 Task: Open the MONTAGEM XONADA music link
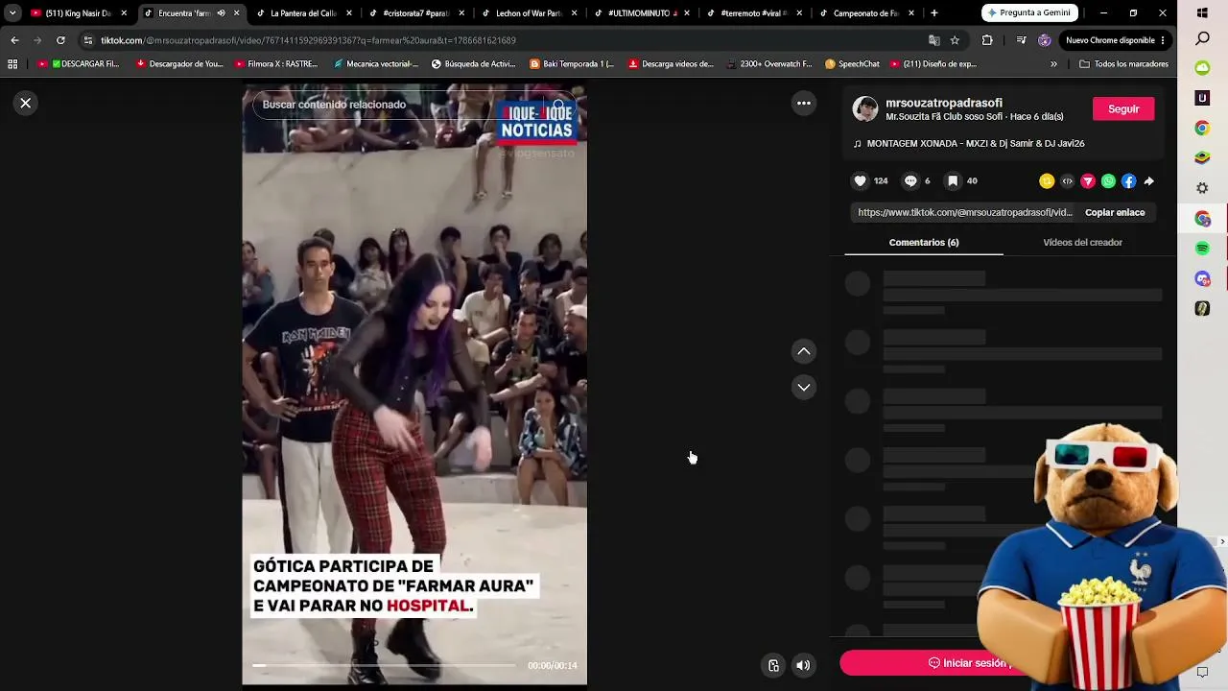coord(975,143)
